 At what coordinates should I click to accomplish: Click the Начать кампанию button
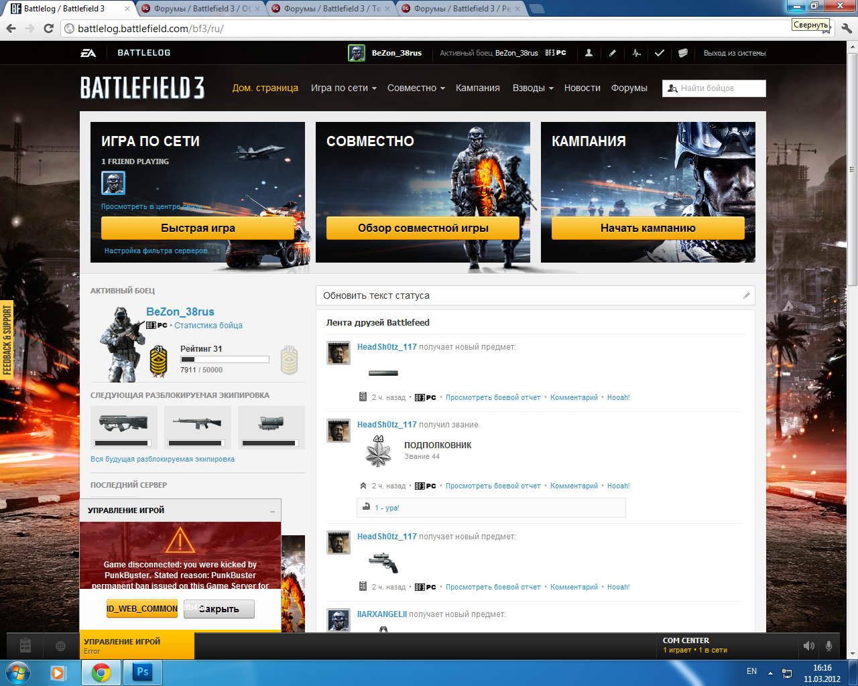tap(648, 228)
